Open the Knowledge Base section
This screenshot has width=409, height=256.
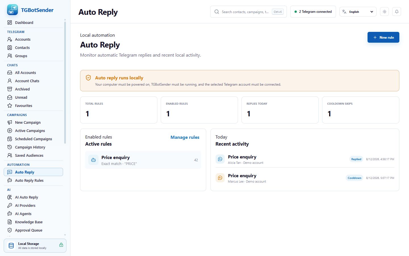pos(33,222)
